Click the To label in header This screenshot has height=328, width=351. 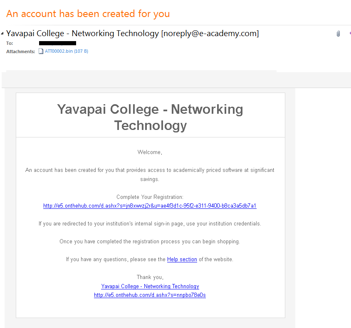[x=10, y=43]
